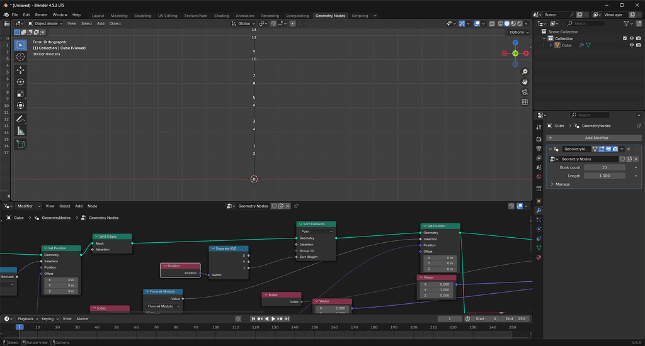
Task: Open the World properties tab
Action: tap(539, 177)
